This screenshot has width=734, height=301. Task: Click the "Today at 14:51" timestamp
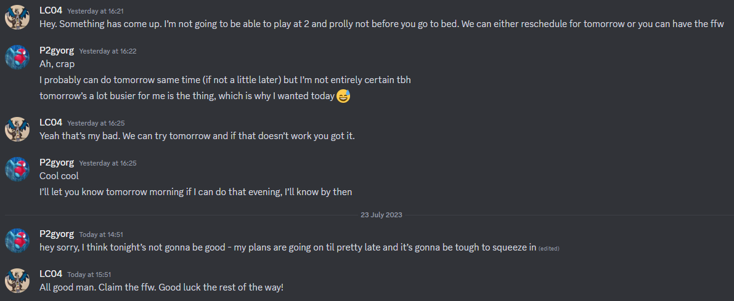tap(101, 235)
